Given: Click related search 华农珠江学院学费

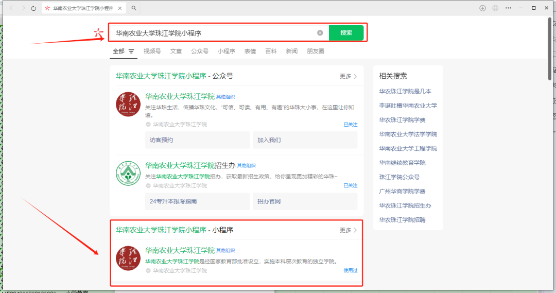Looking at the screenshot, I should tap(402, 120).
